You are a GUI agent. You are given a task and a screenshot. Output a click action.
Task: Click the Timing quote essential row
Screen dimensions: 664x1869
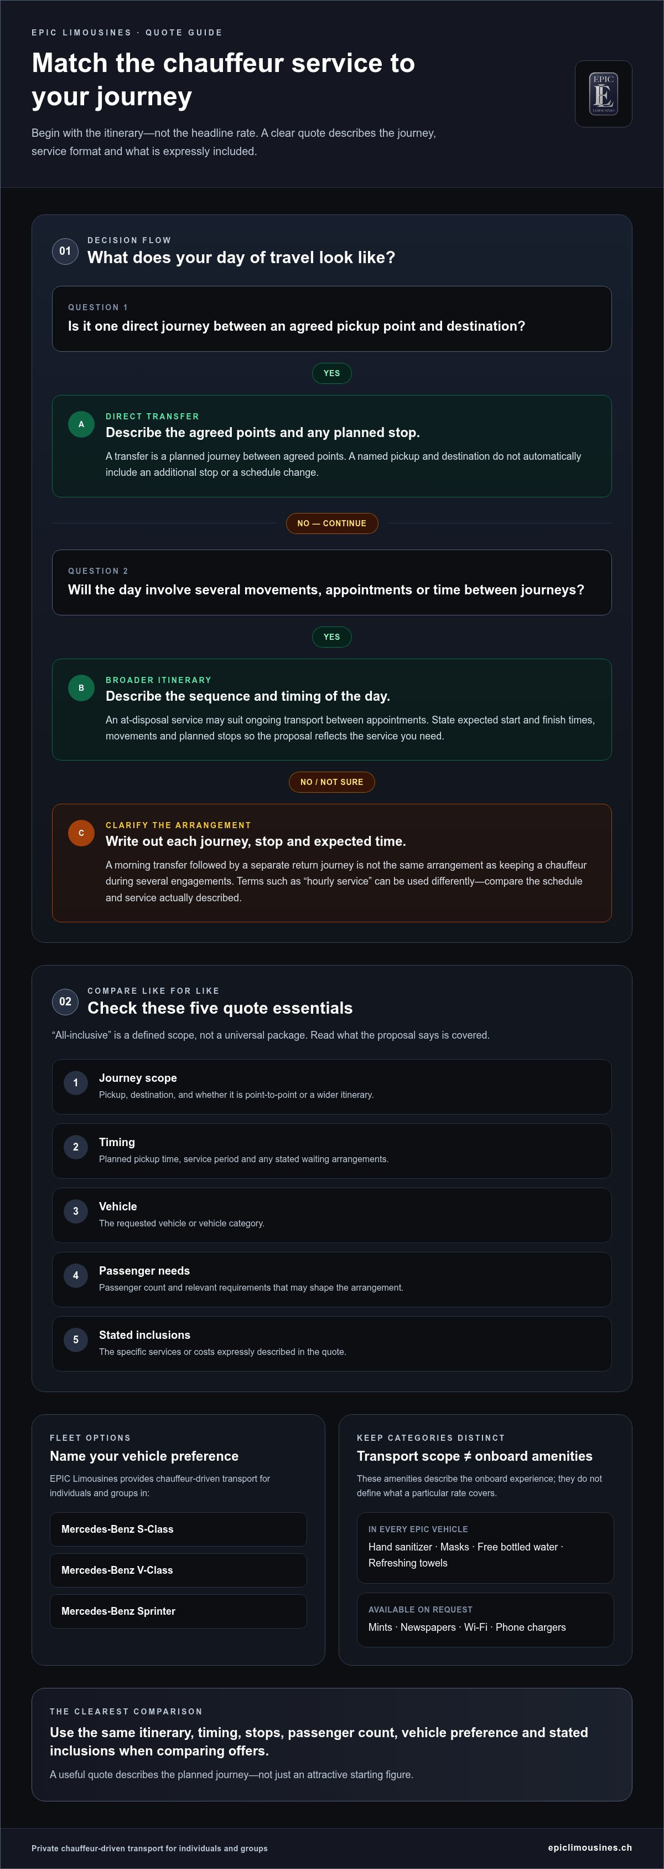pos(332,1152)
